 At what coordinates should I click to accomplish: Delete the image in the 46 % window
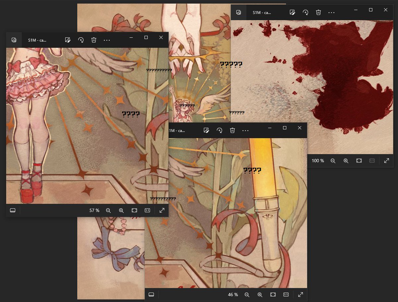coord(232,130)
